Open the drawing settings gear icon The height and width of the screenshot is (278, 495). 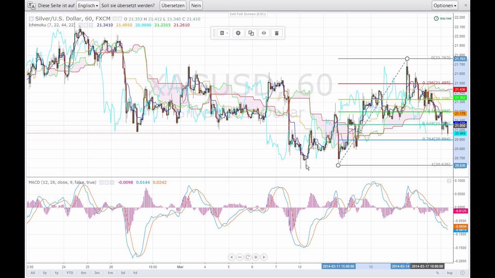tap(238, 33)
